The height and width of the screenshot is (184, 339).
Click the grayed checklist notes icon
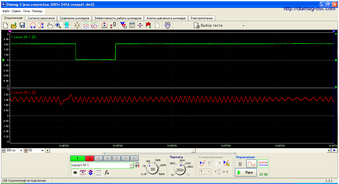point(157,25)
